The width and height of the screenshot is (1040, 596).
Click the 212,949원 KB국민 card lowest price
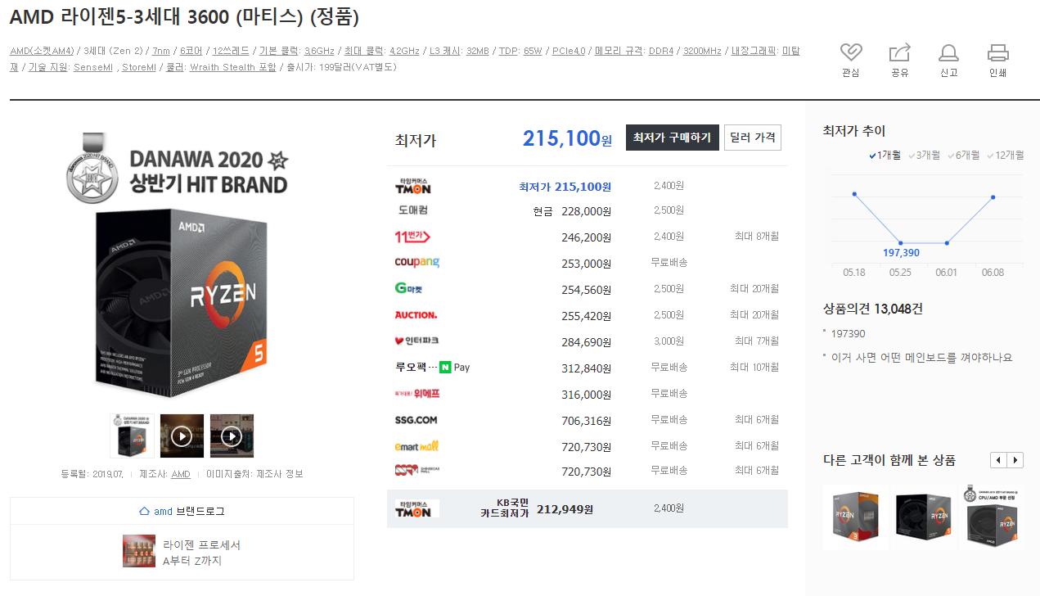point(565,510)
